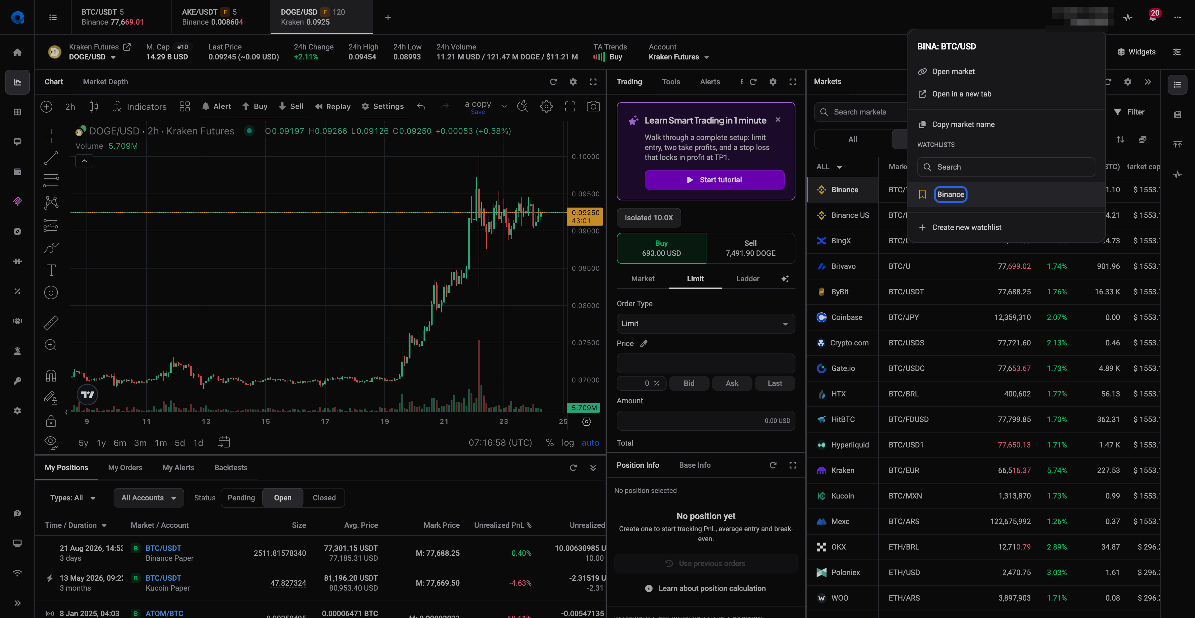Collapse Markets panel with double chevron
The width and height of the screenshot is (1195, 618).
1147,82
